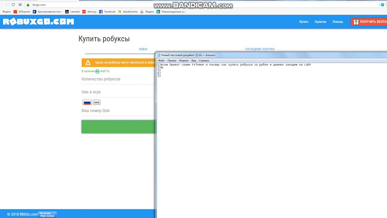Click the © 2018 RBXGo.com footer text

[23, 214]
